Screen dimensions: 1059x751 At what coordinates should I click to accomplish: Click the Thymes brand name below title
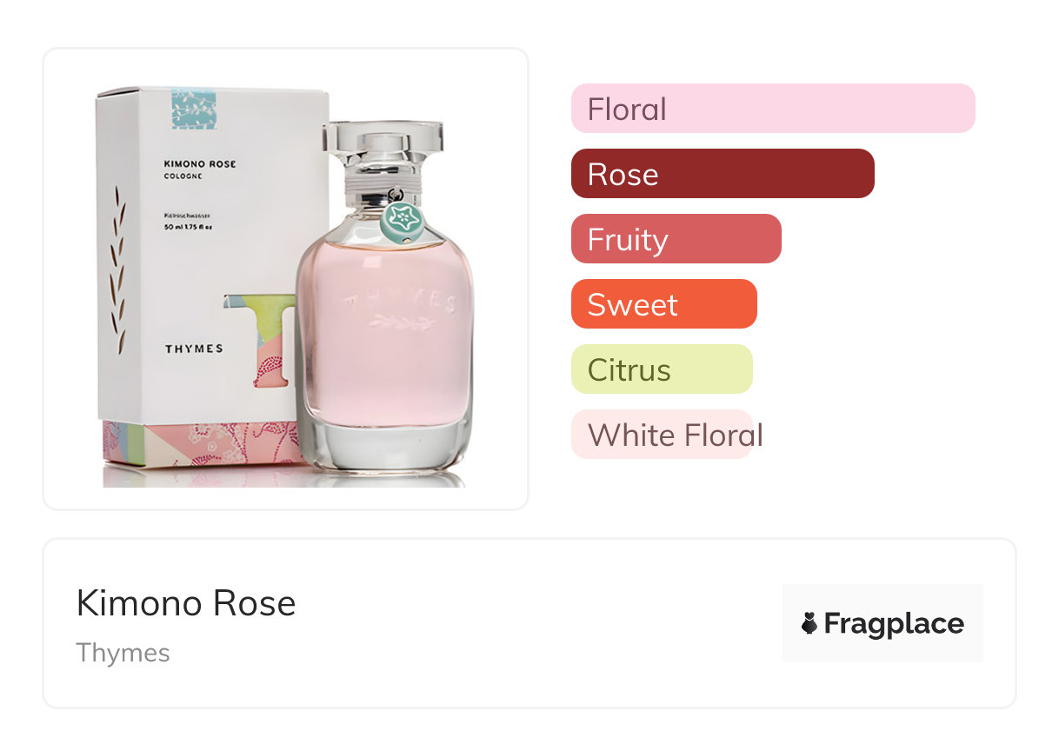tap(123, 653)
